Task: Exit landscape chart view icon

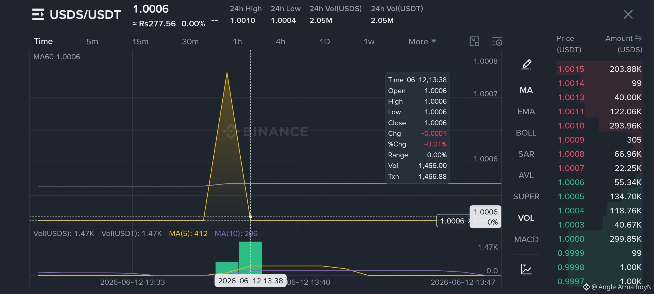Action: click(474, 41)
